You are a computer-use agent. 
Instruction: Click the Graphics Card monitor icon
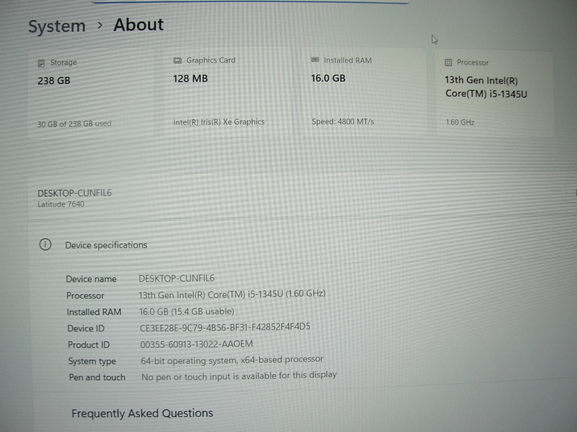tap(177, 60)
